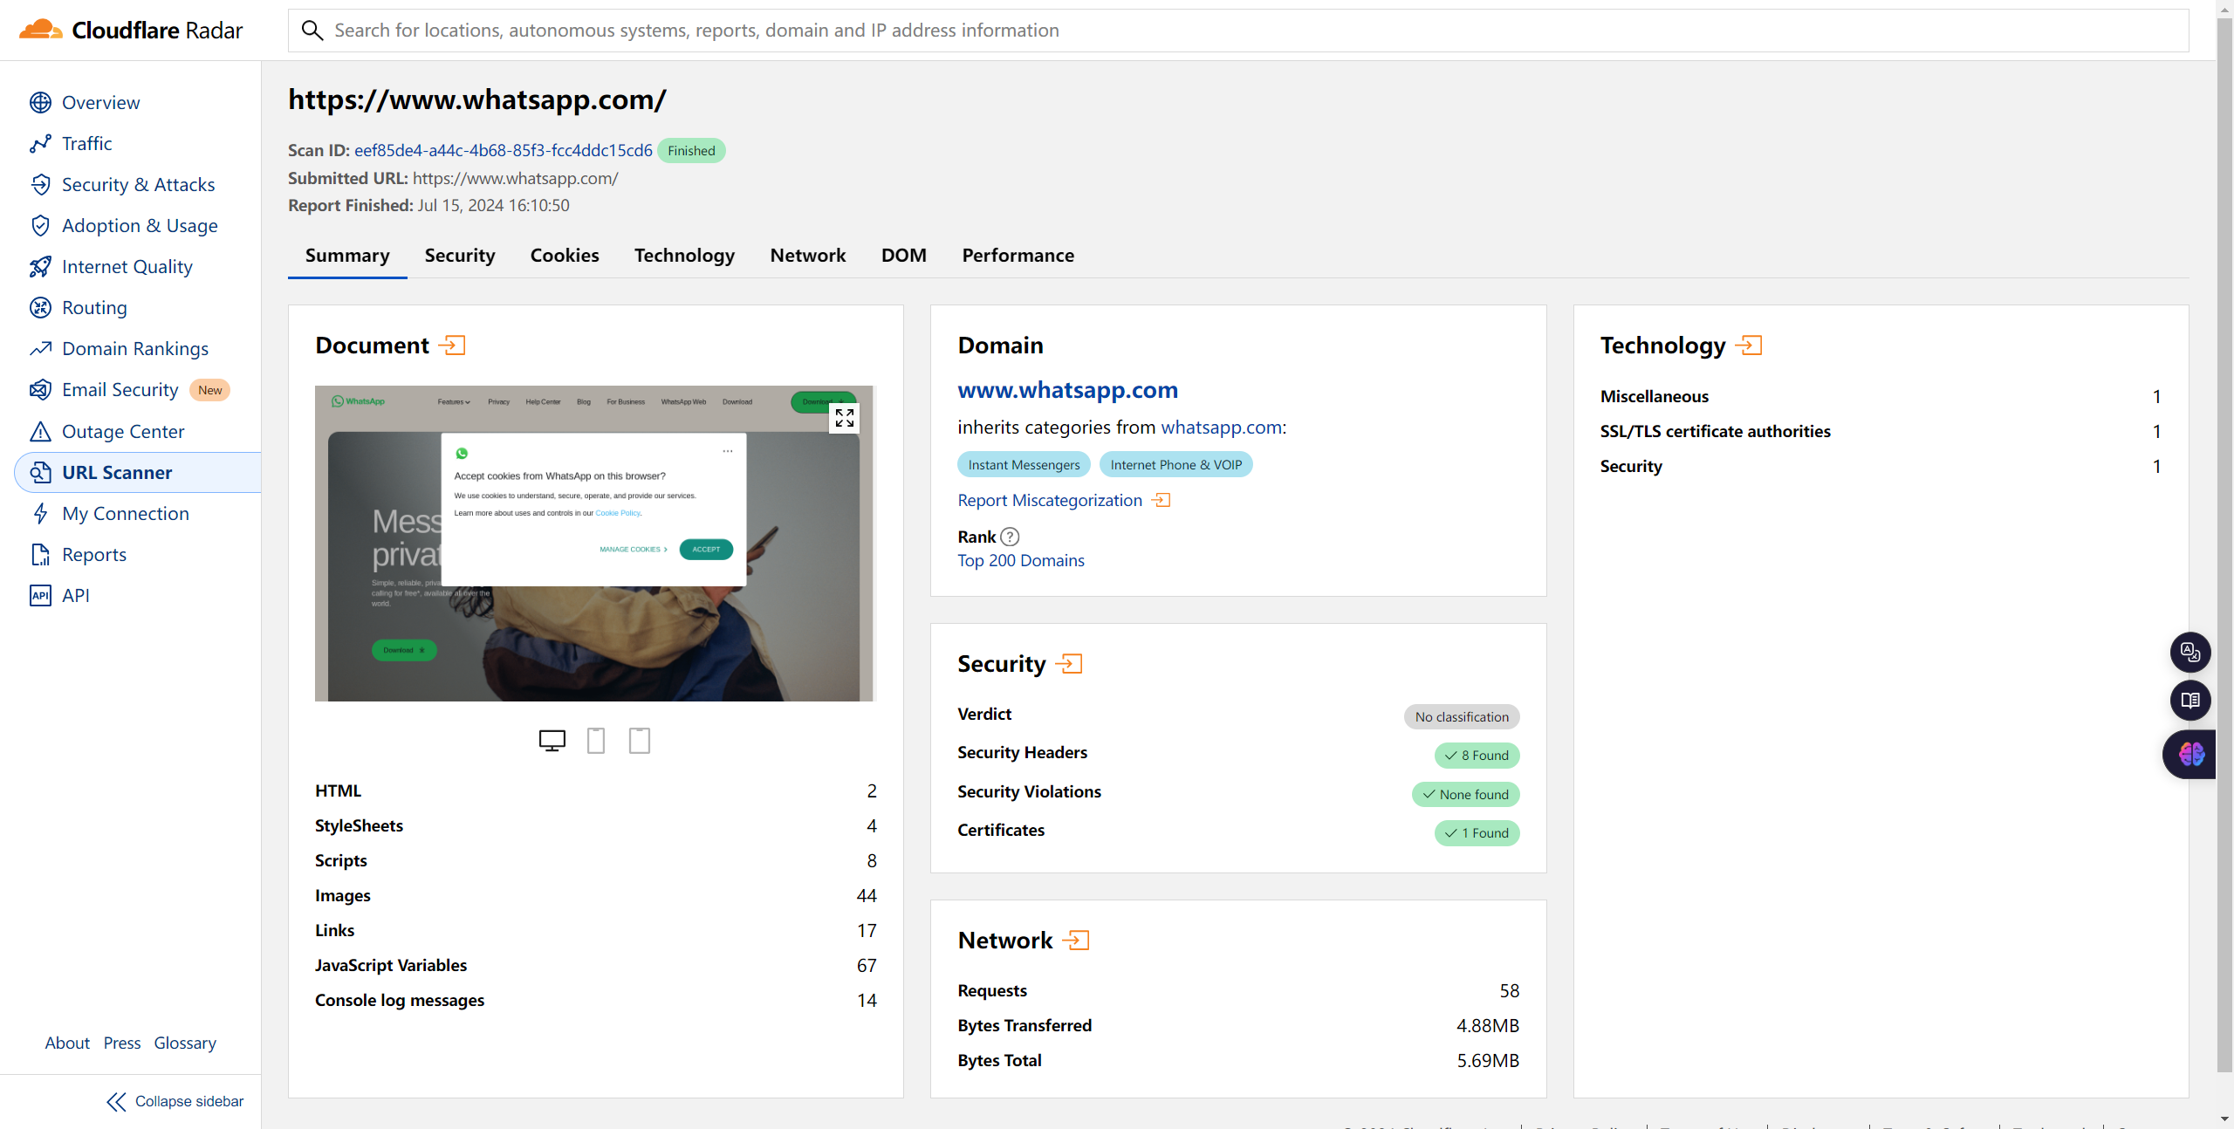Viewport: 2234px width, 1129px height.
Task: Switch to the tablet screenshot view icon
Action: click(640, 741)
